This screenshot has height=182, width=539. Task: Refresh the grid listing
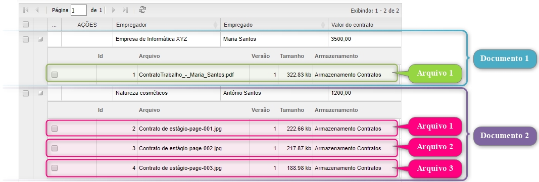point(142,10)
